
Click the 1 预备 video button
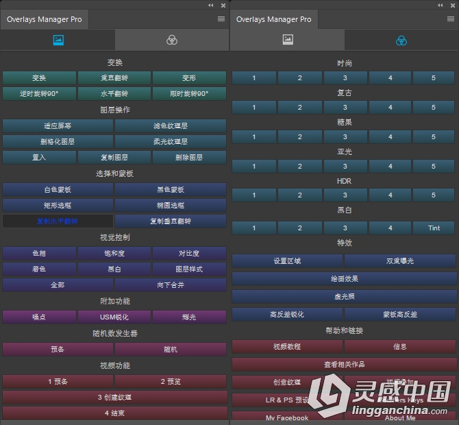[58, 382]
